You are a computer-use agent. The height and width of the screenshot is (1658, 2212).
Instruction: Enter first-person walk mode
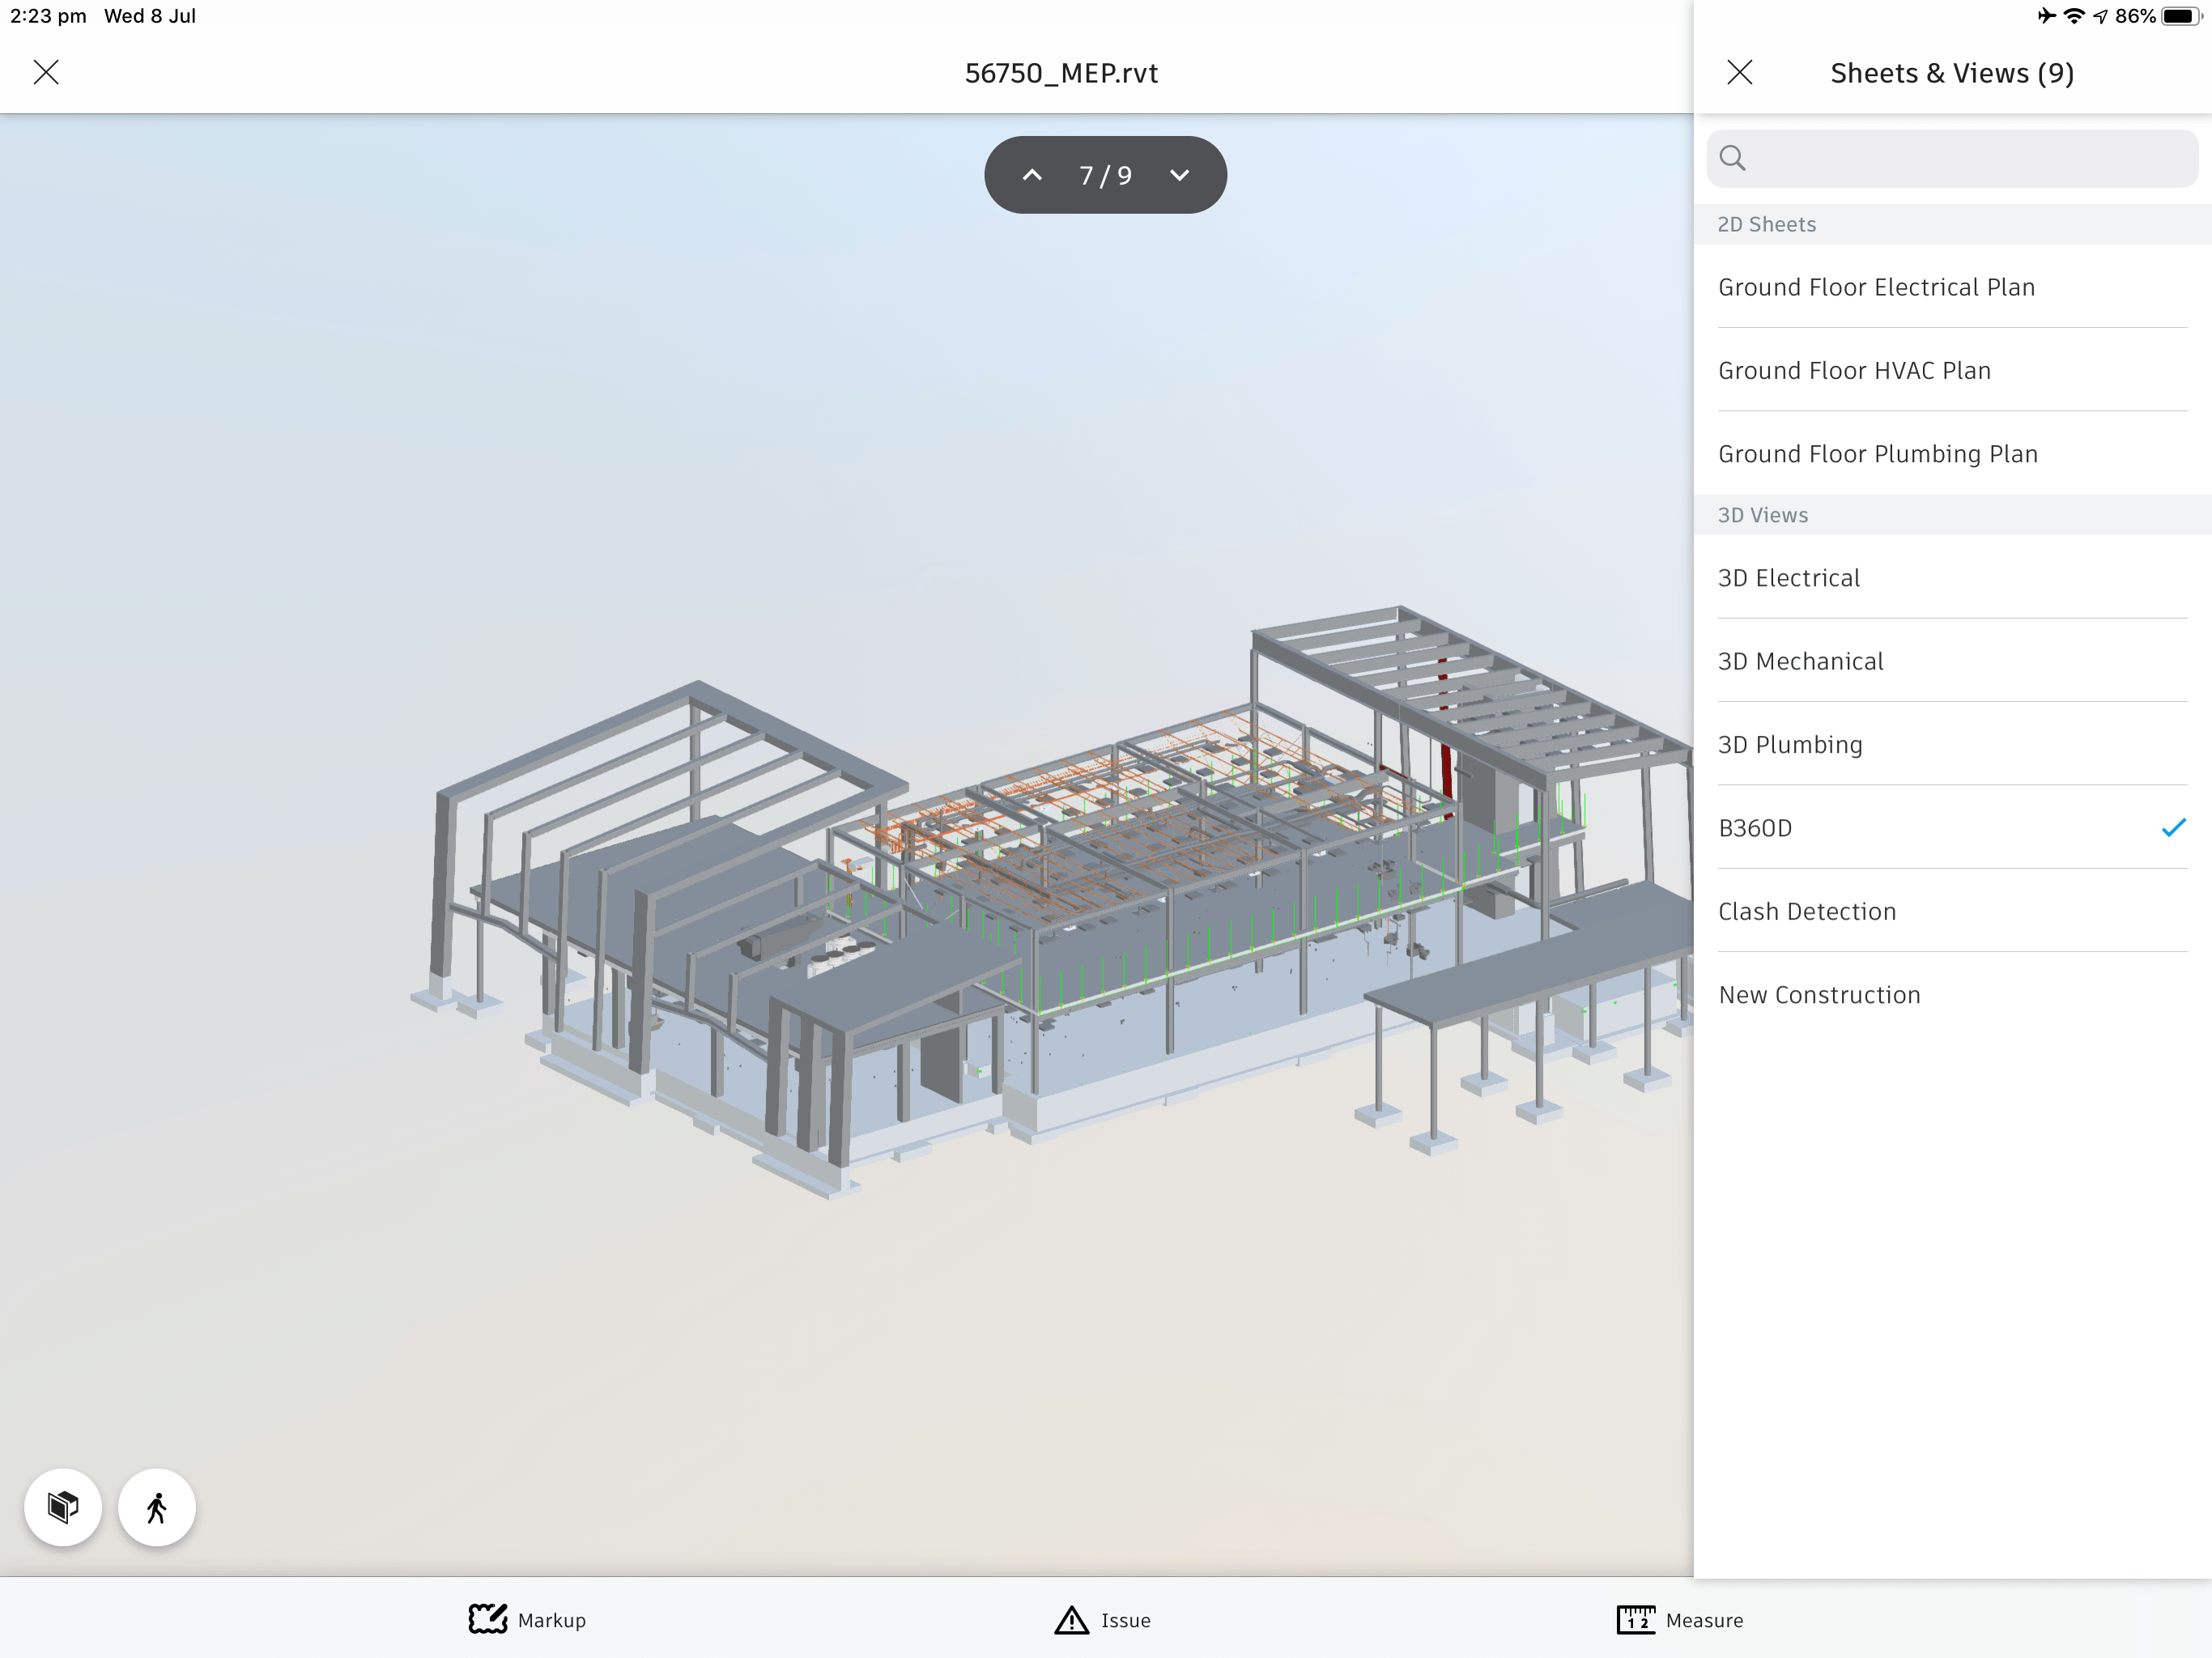[x=156, y=1507]
